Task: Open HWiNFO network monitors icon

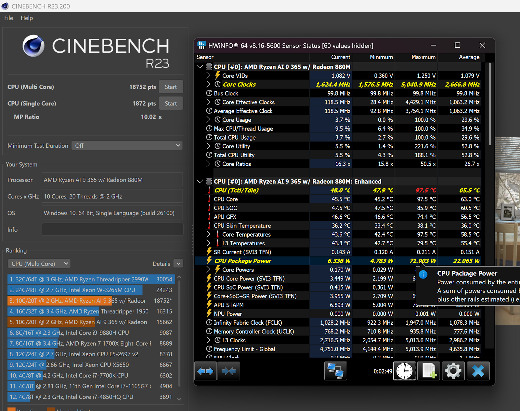Action: pyautogui.click(x=335, y=371)
